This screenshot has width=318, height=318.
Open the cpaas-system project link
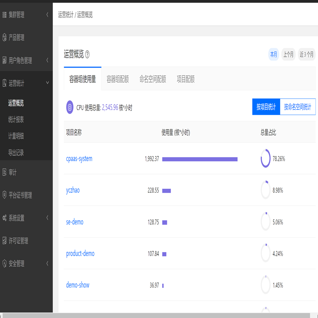[79, 159]
